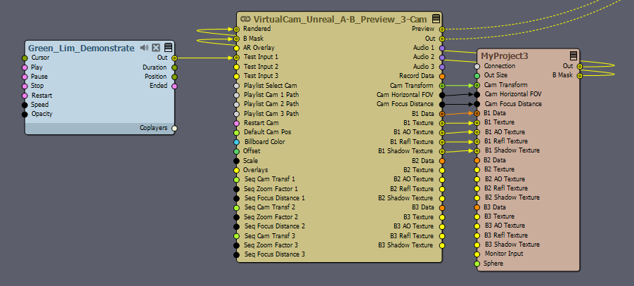
Task: Click the Seq Zoom Factor 2 pin
Action: click(x=237, y=217)
